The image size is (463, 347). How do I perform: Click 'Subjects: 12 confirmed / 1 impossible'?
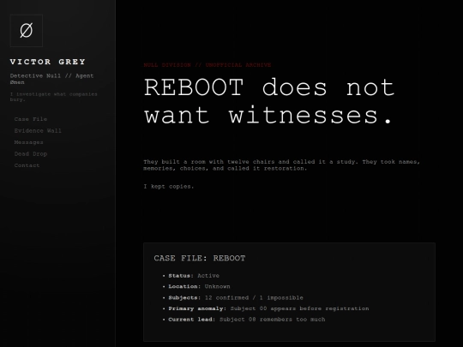click(x=236, y=297)
